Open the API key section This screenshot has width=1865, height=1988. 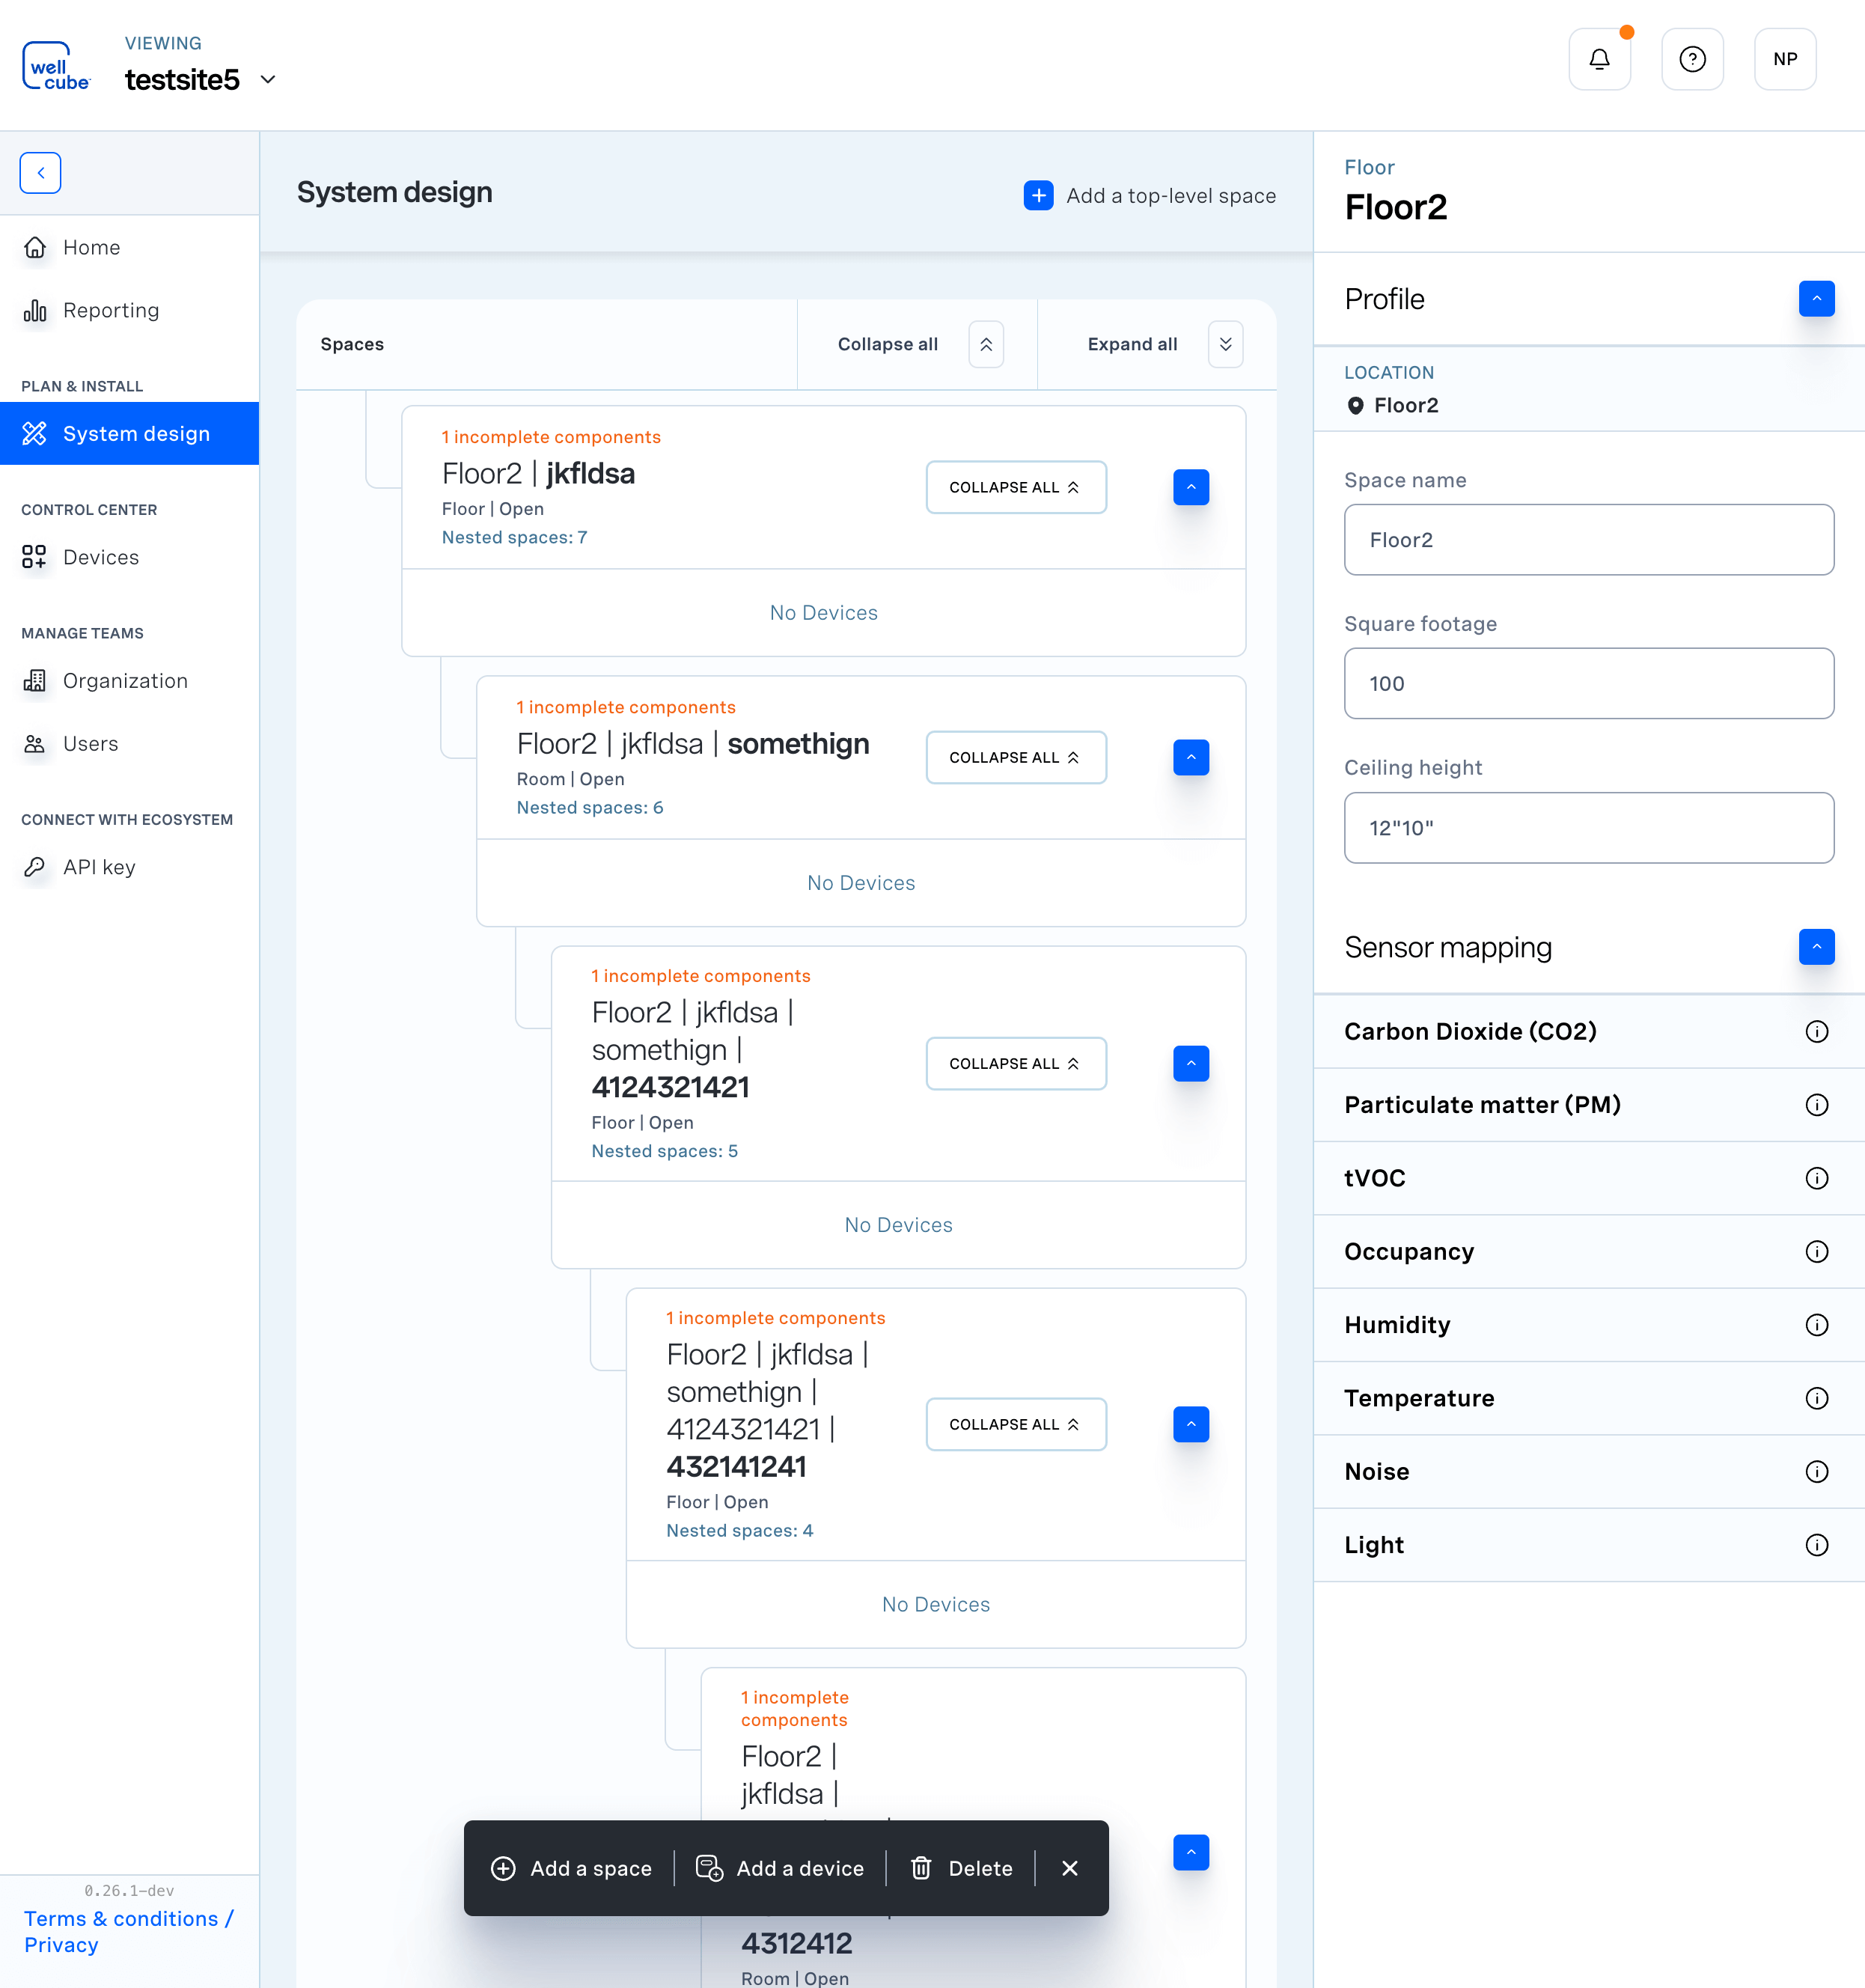click(99, 867)
